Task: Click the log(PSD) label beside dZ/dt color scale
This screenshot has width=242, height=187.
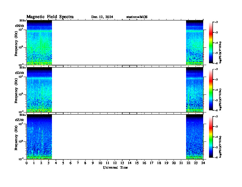Action: (221, 147)
